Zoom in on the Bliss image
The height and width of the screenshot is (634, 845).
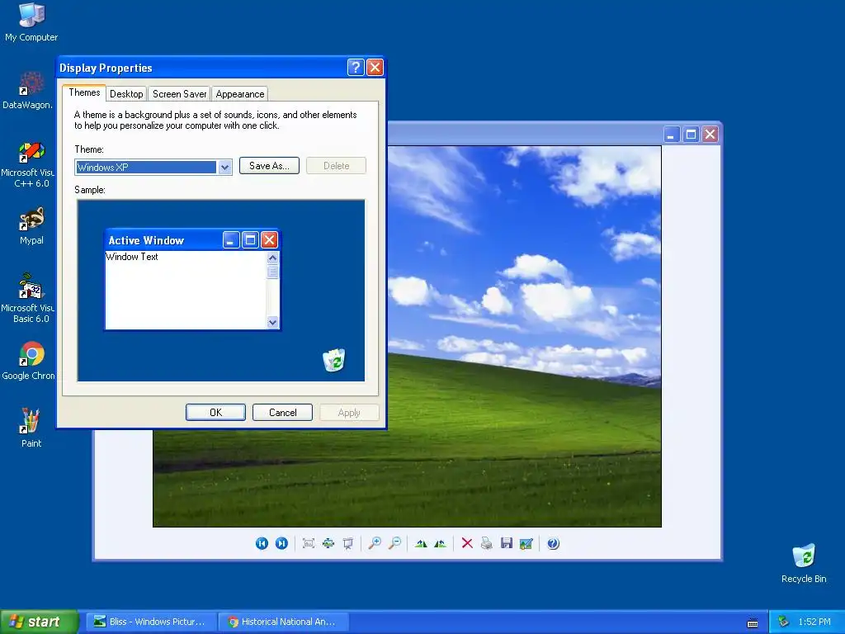[x=375, y=543]
